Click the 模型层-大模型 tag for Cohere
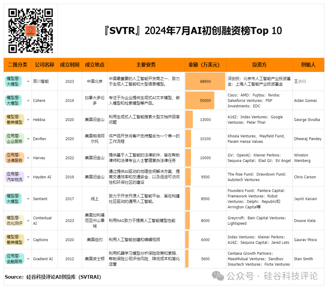 13,101
